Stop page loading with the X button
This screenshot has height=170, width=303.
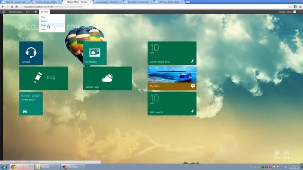click(x=12, y=7)
